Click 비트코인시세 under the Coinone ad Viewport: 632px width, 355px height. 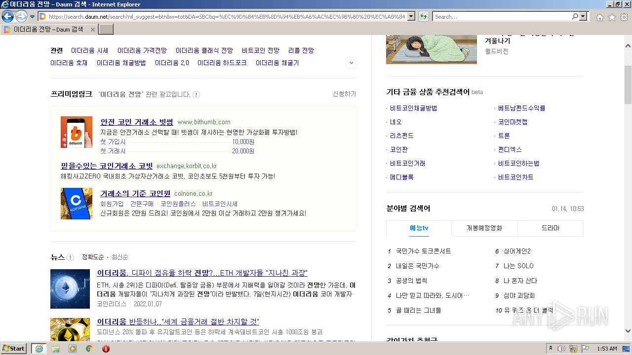tap(220, 204)
